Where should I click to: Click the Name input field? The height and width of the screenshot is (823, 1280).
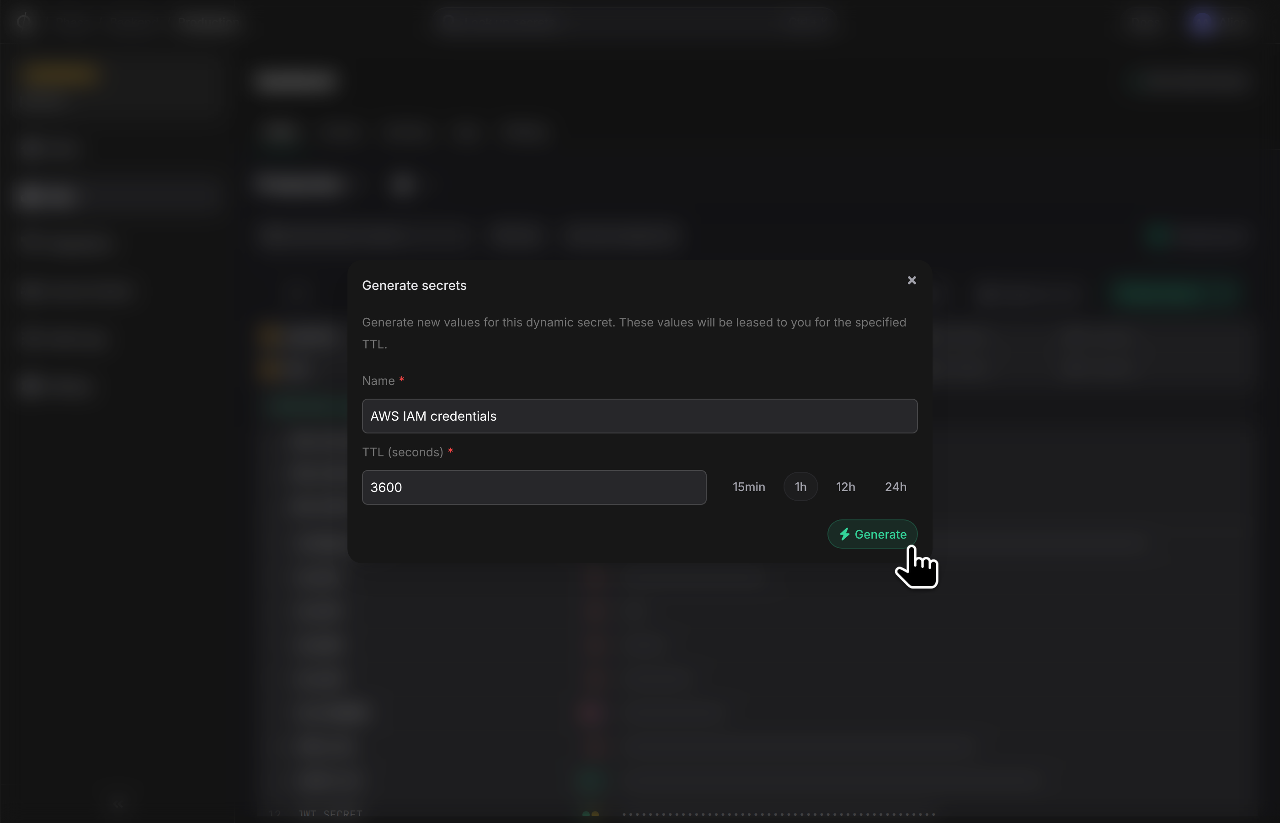(x=640, y=416)
